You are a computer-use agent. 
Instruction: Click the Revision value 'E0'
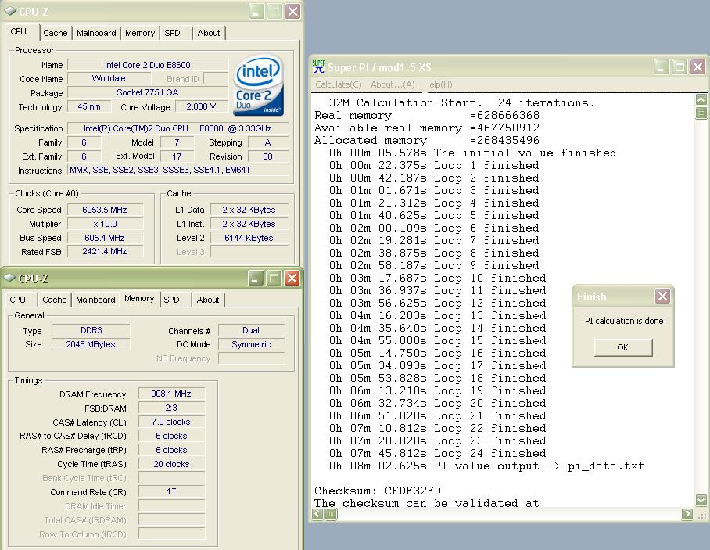pos(267,156)
